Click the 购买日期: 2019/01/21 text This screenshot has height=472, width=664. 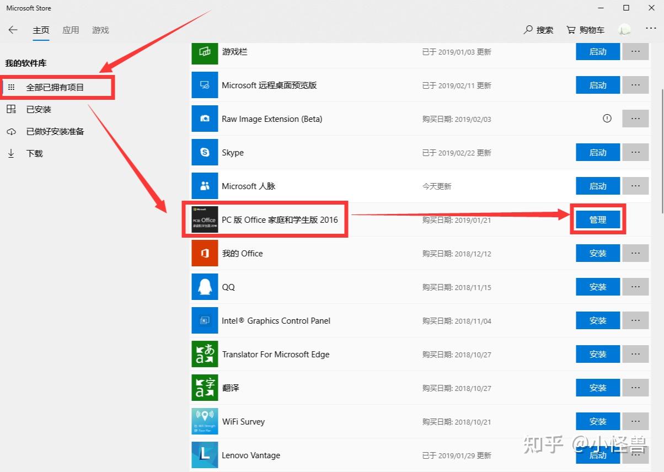click(x=457, y=220)
